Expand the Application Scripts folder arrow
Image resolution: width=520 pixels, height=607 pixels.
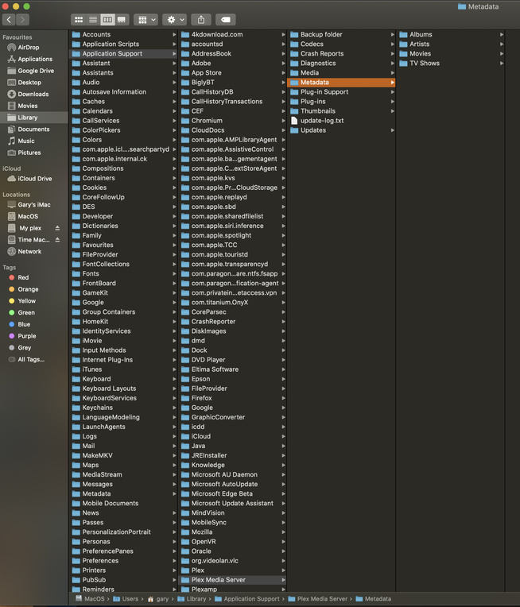point(174,44)
